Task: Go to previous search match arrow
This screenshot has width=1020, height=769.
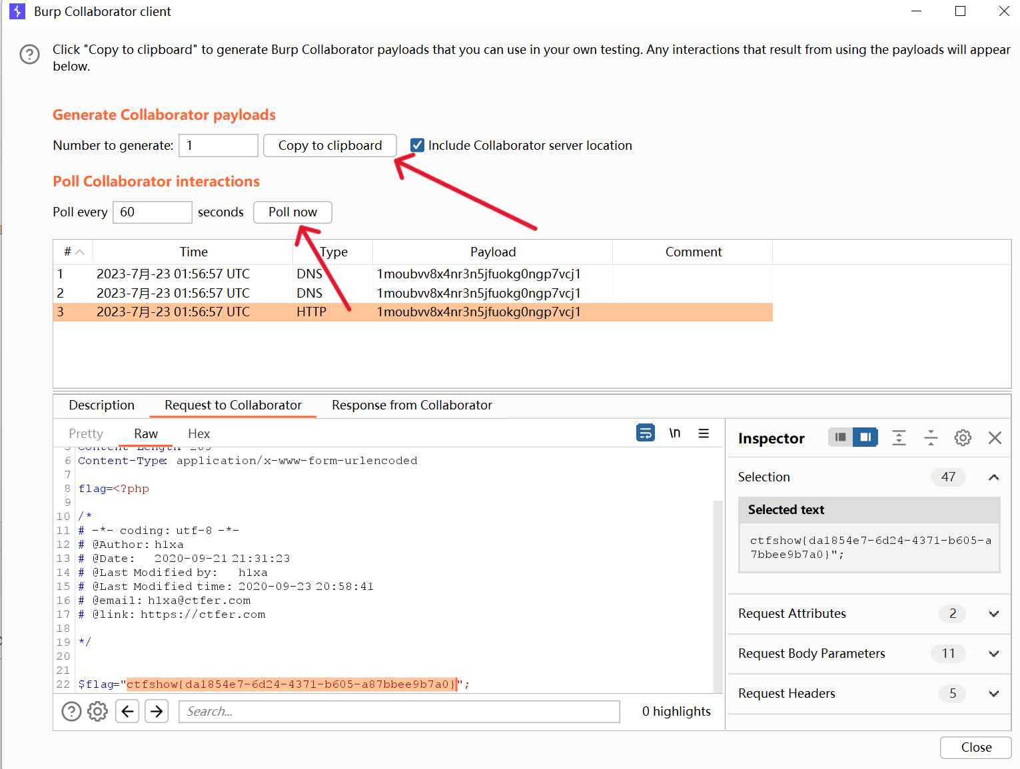Action: click(x=127, y=712)
